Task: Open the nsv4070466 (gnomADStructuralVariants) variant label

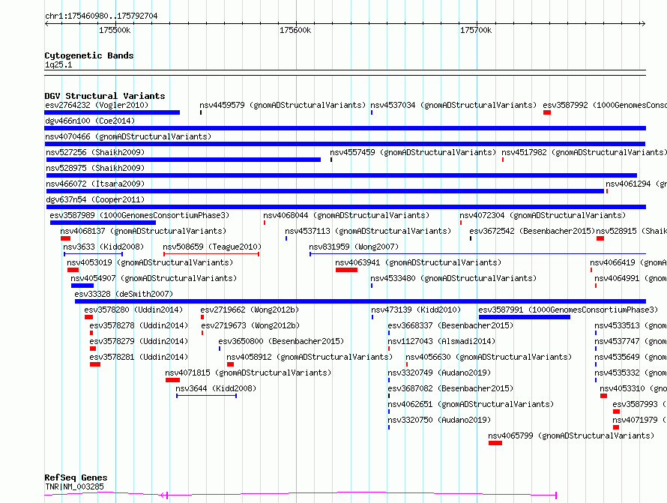Action: click(128, 136)
